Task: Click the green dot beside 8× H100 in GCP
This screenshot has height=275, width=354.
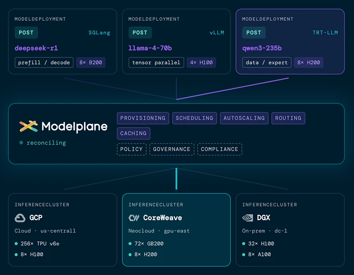Action: point(16,255)
